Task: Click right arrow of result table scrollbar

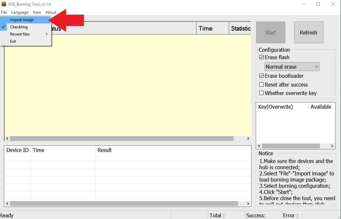Action: (248, 204)
